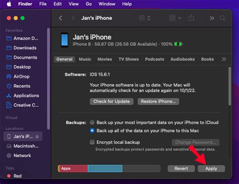Switch to the Music tab
Viewport: 239px width, 184px height.
[85, 59]
